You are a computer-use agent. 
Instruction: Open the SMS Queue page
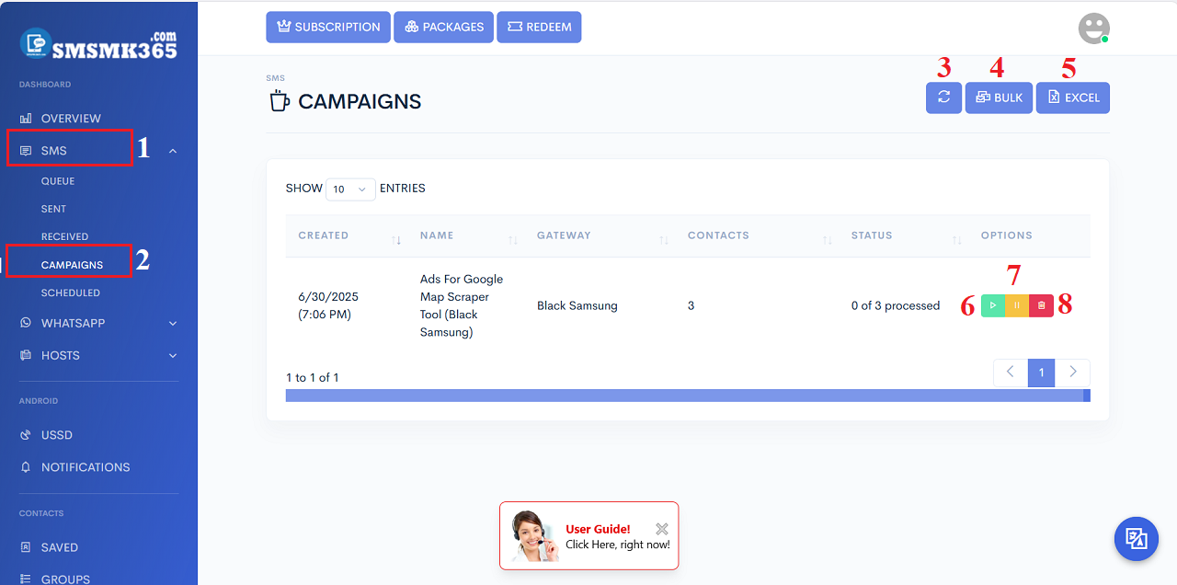(58, 181)
